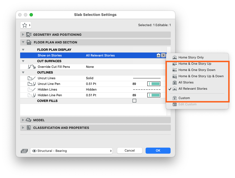The width and height of the screenshot is (235, 178).
Task: Select the Override Cut Fill Pens None value
Action: point(90,67)
